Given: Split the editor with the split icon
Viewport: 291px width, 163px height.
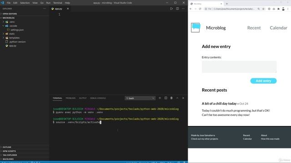Looking at the screenshot, I should [x=177, y=9].
